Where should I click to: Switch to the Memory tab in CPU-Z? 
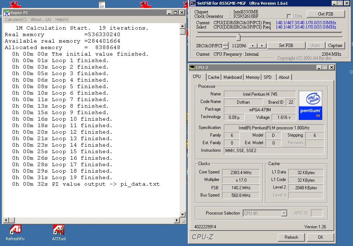tap(252, 77)
